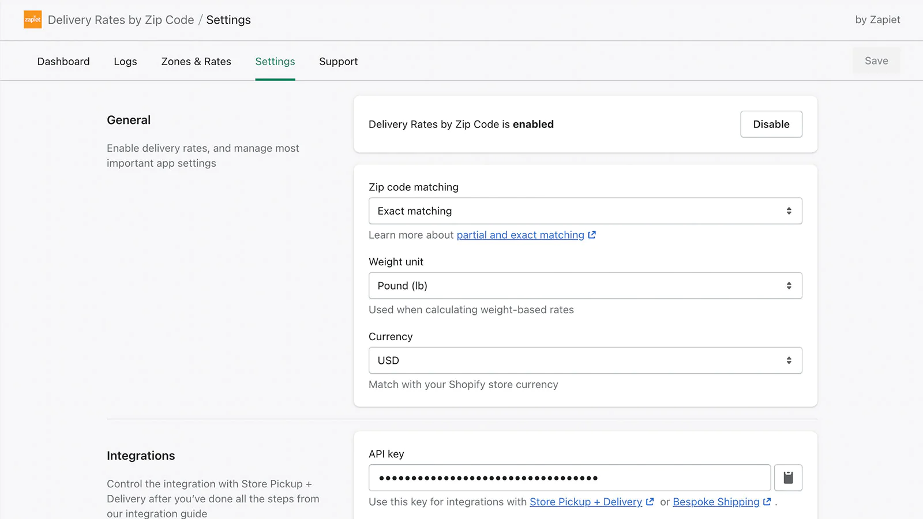923x519 pixels.
Task: Open the Logs tab
Action: (125, 61)
